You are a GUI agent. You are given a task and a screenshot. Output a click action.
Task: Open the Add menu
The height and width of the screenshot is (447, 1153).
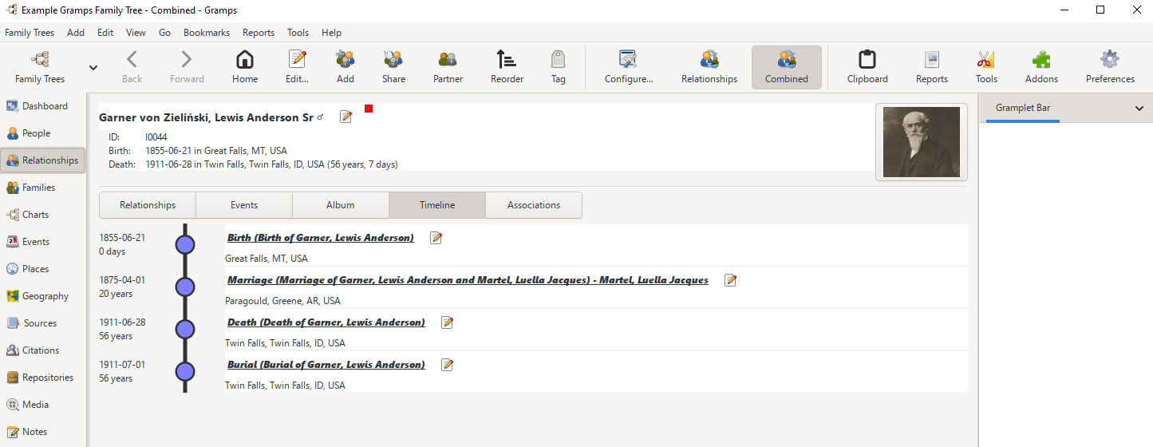tap(76, 33)
